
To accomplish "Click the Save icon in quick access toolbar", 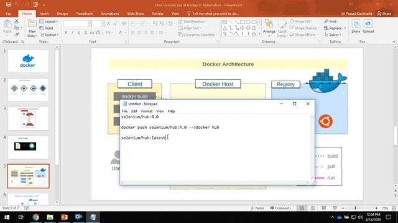I will (x=8, y=4).
